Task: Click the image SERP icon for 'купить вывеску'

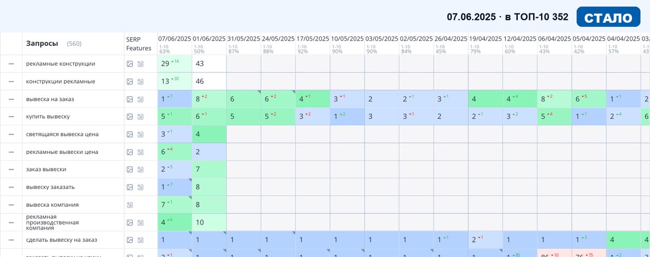Action: 129,117
